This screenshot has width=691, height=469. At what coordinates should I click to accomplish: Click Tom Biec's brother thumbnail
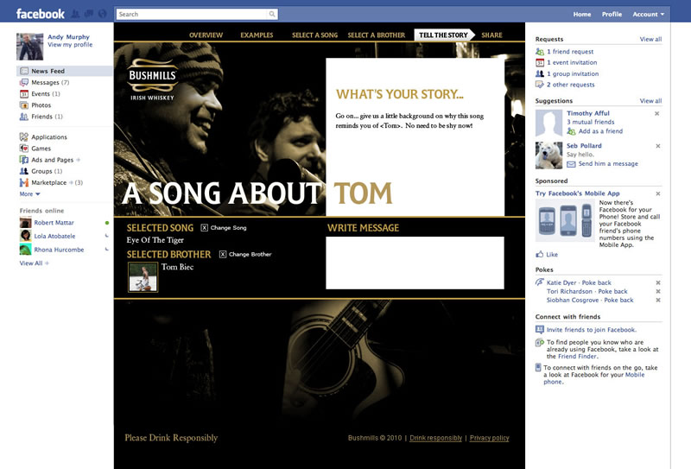[143, 276]
